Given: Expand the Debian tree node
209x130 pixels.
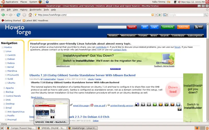Looking at the screenshot, I should pos(6,59).
